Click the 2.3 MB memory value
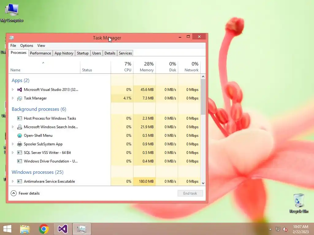This screenshot has height=235, width=314. pos(148,118)
